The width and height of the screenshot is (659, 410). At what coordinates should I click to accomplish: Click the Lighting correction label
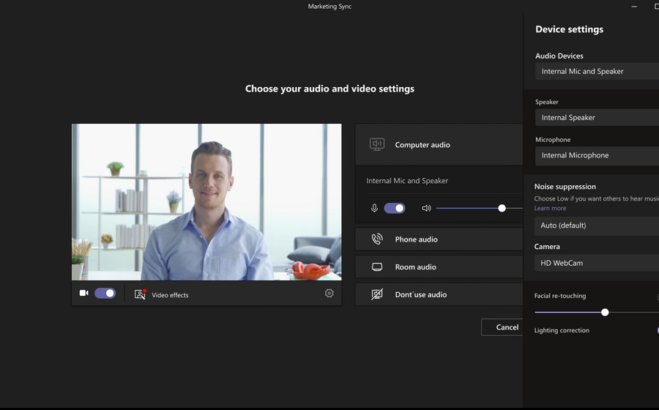pos(562,330)
